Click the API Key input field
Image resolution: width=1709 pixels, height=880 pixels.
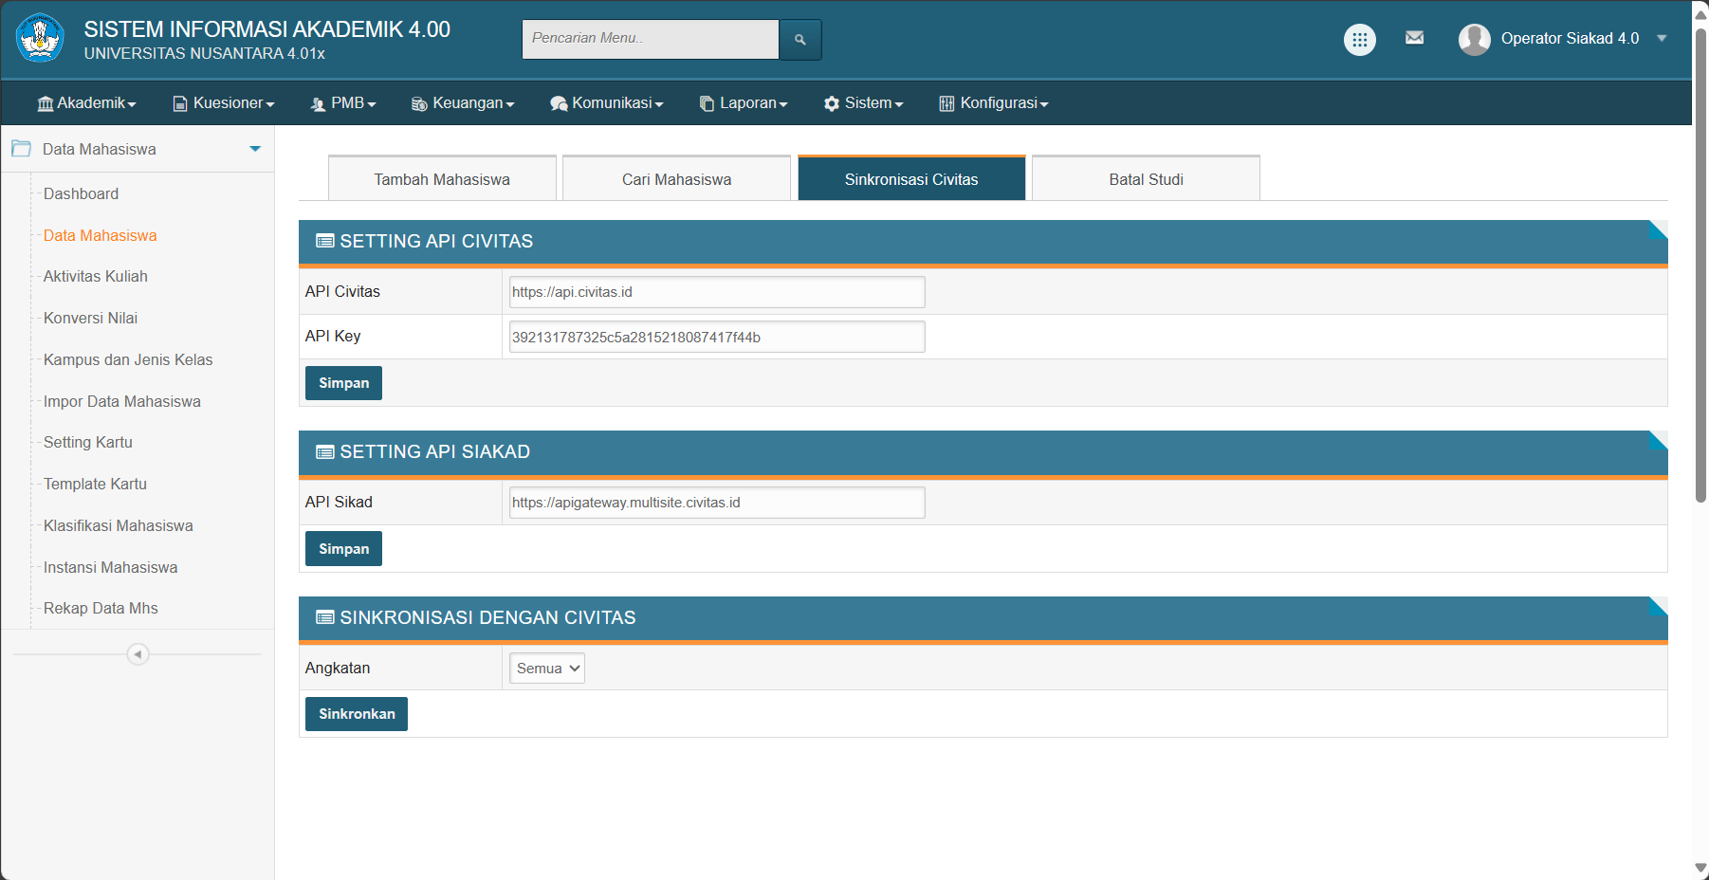tap(716, 337)
